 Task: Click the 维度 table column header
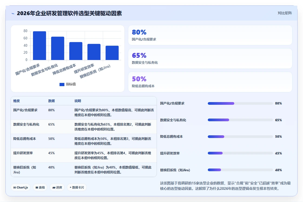click(x=17, y=101)
